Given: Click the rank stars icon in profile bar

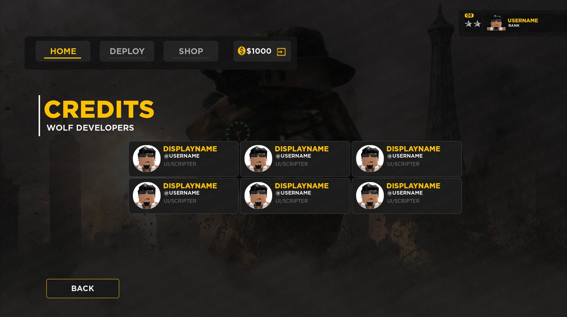Looking at the screenshot, I should (x=473, y=24).
